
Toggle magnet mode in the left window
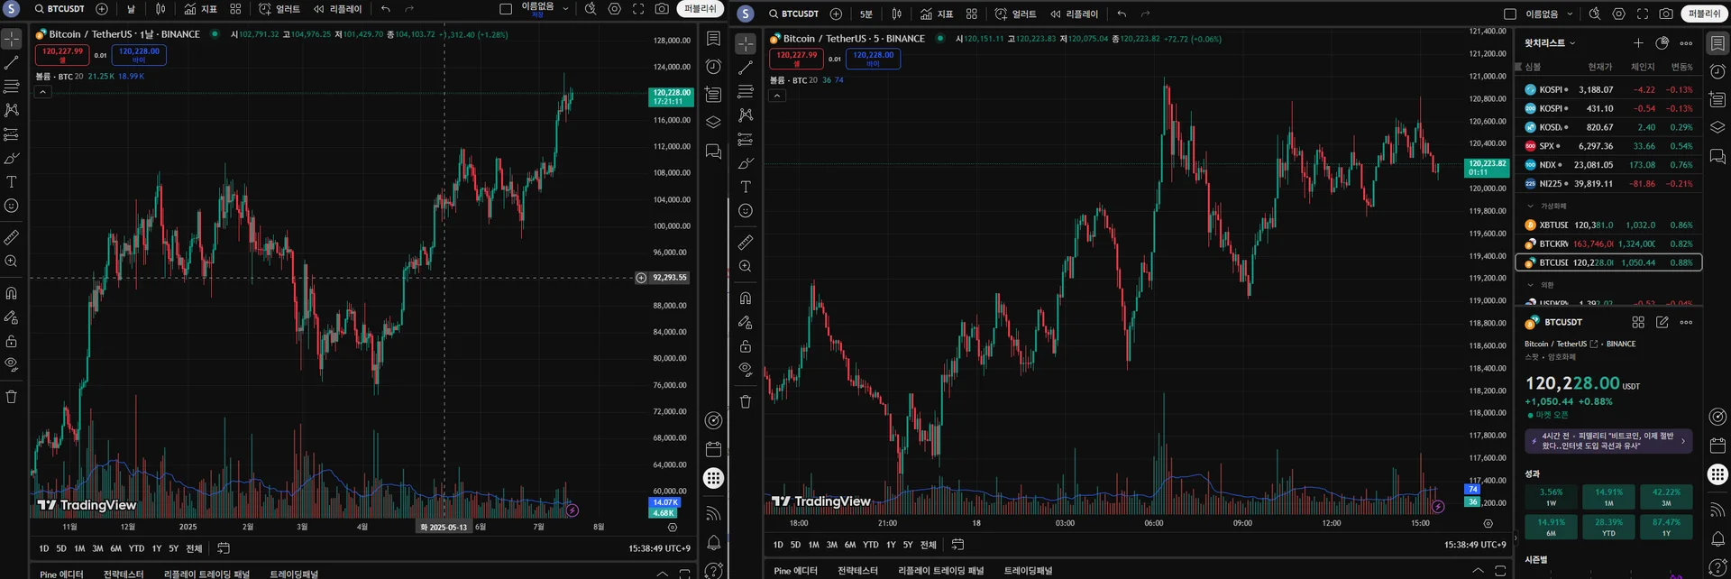[x=12, y=293]
